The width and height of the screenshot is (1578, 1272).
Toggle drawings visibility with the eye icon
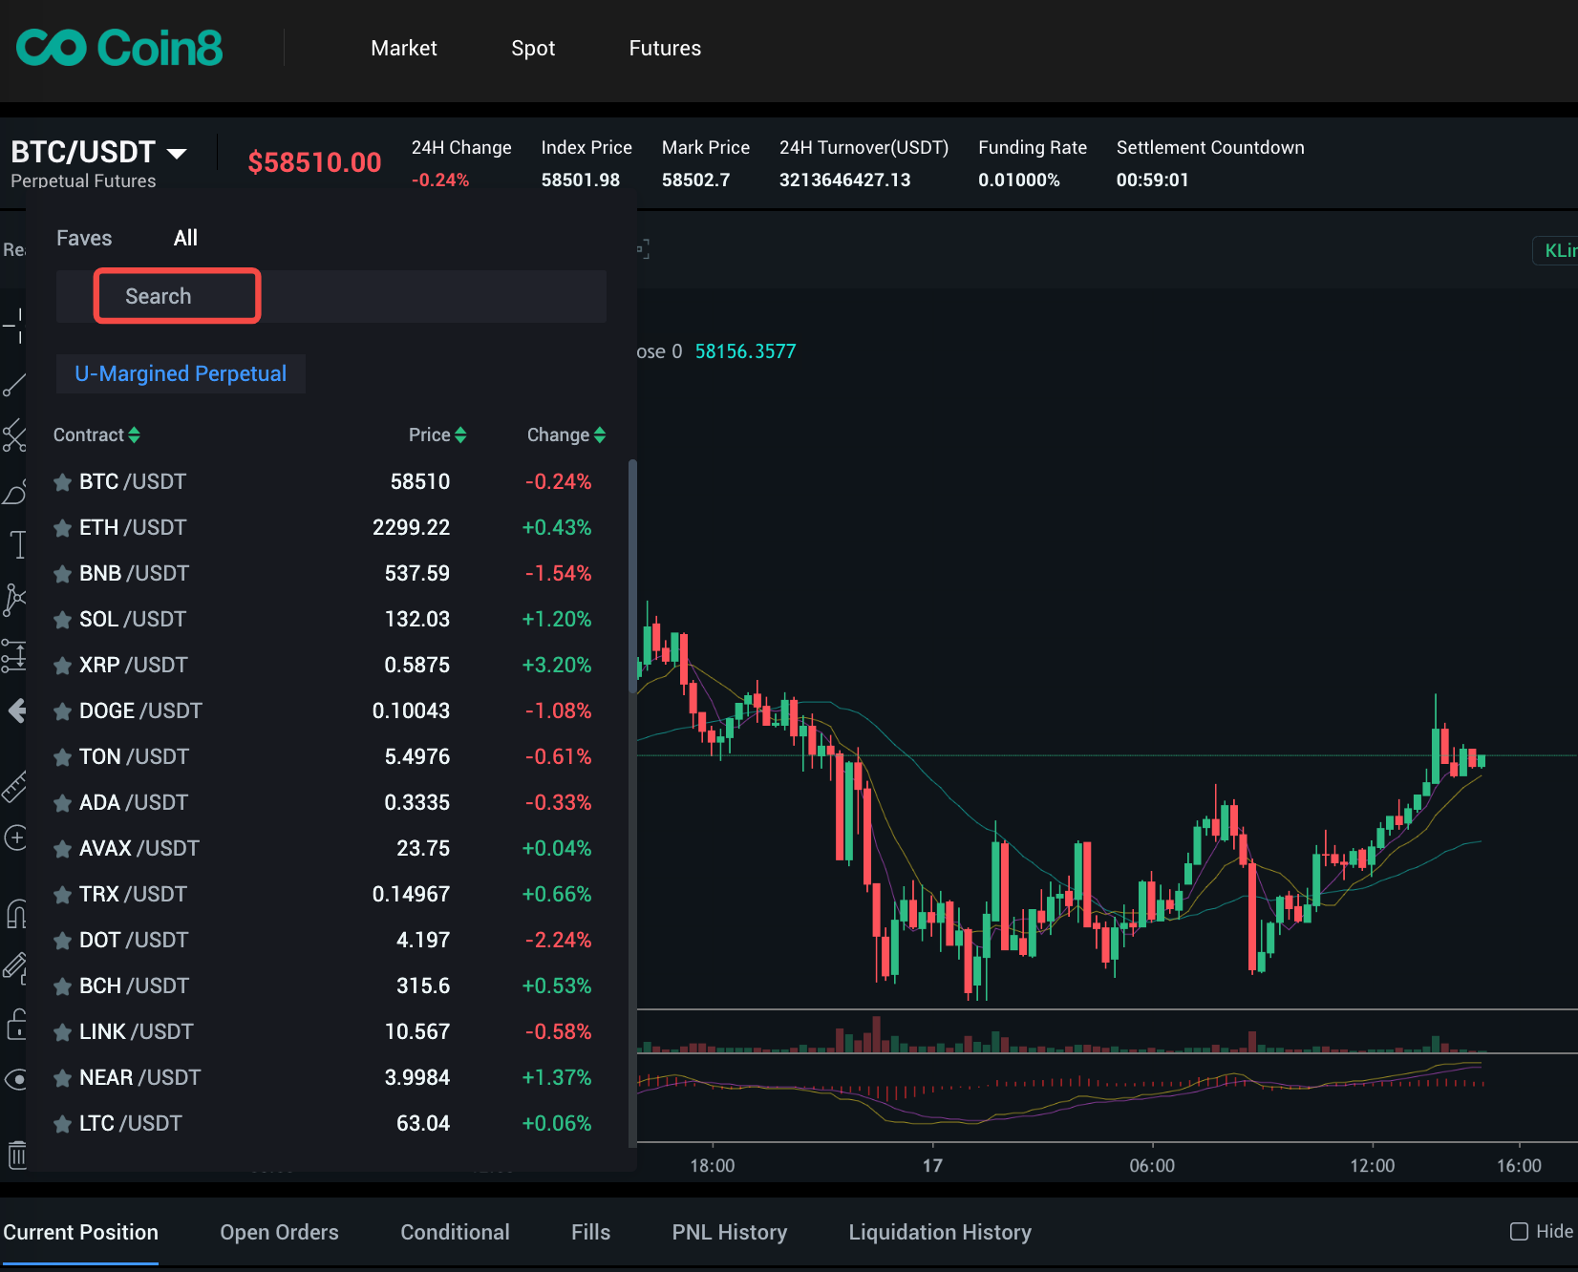(15, 1079)
